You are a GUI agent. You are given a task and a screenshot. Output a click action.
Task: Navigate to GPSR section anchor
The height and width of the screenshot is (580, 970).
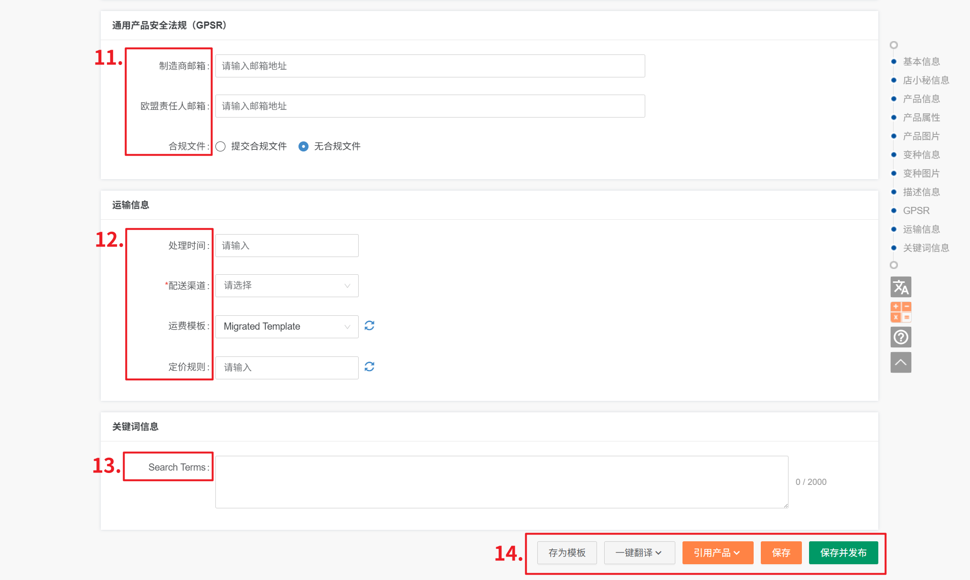(916, 211)
